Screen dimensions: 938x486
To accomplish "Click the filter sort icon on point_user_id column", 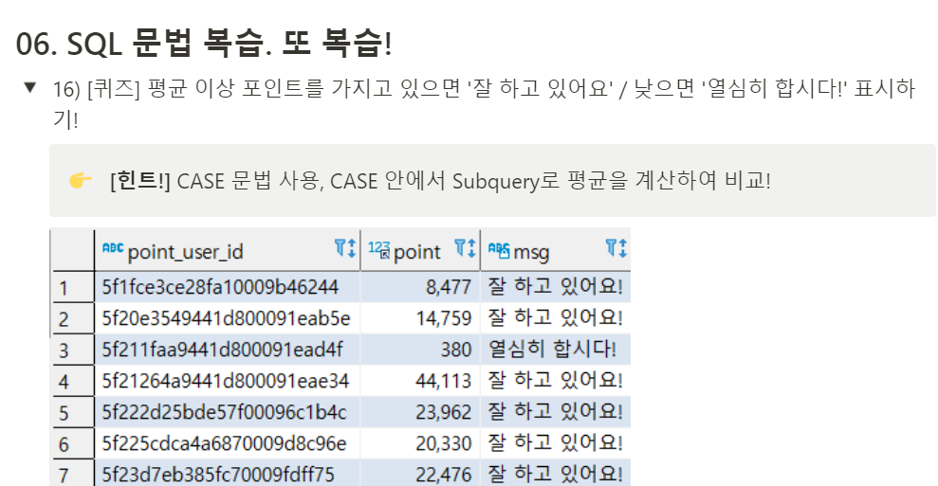I will click(x=345, y=248).
